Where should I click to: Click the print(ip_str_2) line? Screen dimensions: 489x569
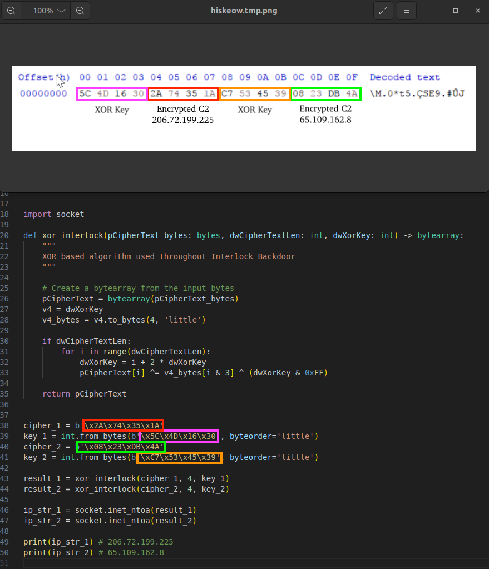click(93, 552)
